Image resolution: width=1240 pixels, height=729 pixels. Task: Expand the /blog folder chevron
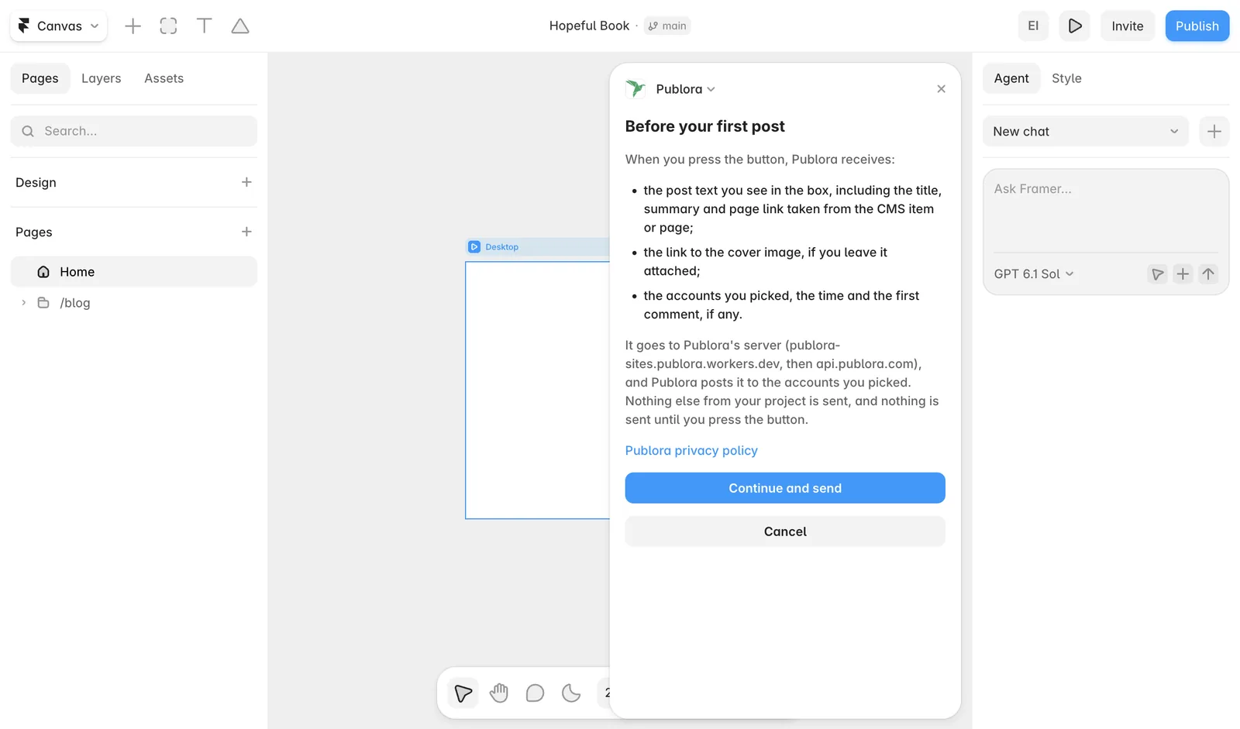pos(23,303)
